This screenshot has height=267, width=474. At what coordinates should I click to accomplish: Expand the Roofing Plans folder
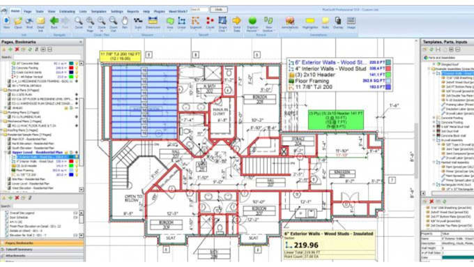(x=2, y=130)
